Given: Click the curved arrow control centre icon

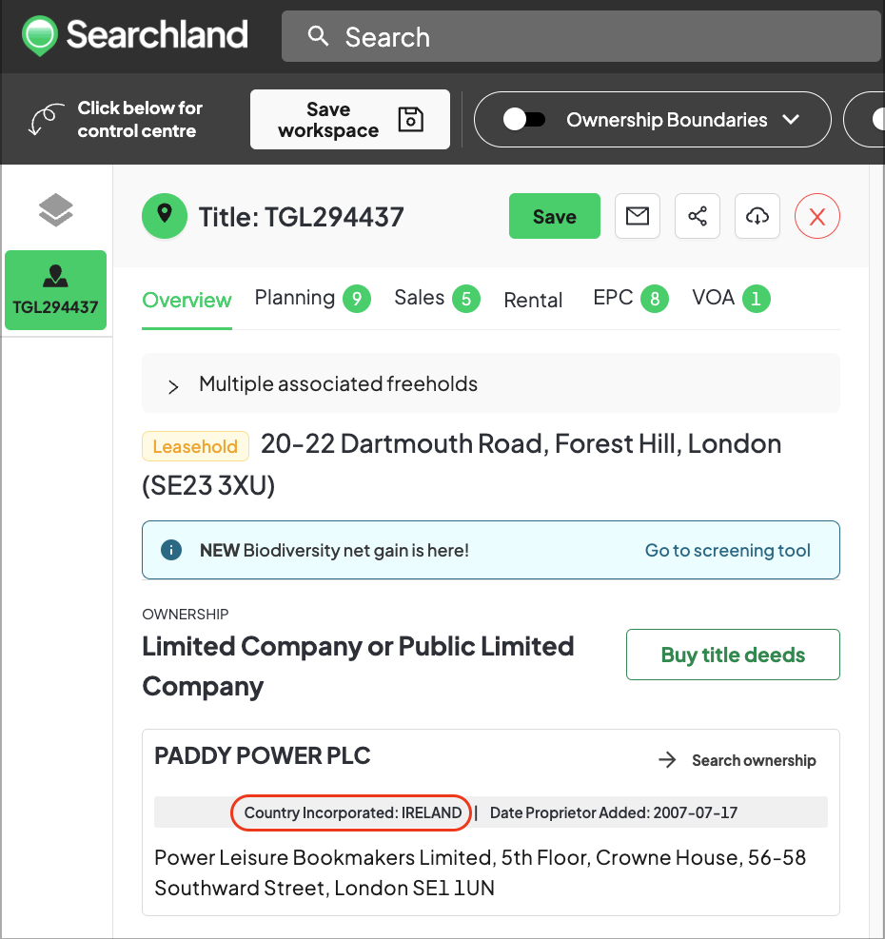Looking at the screenshot, I should [x=46, y=119].
